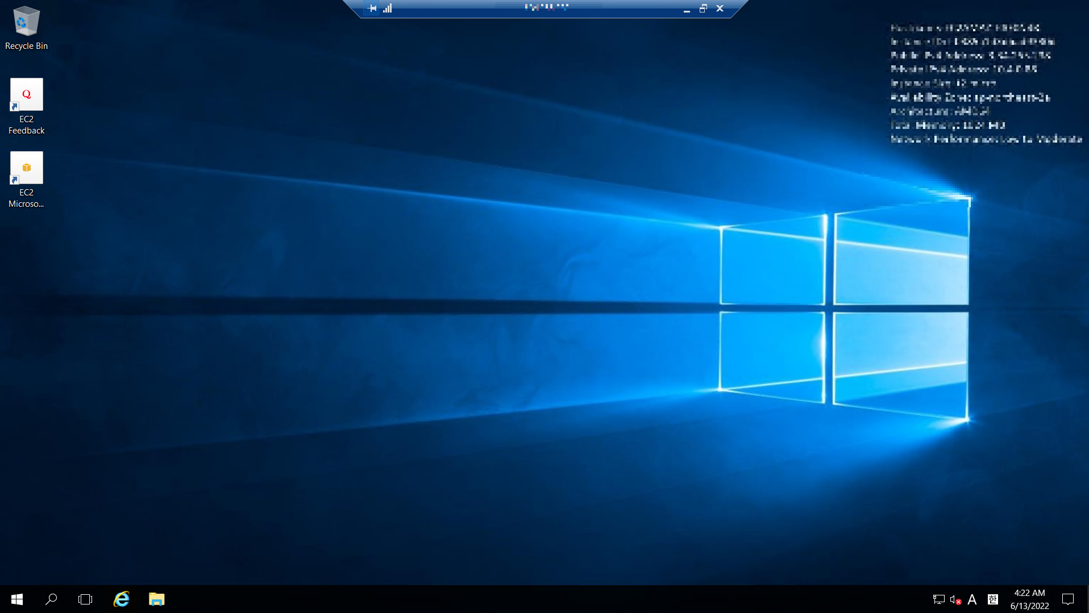
Task: Click the network status tray icon
Action: coord(939,599)
